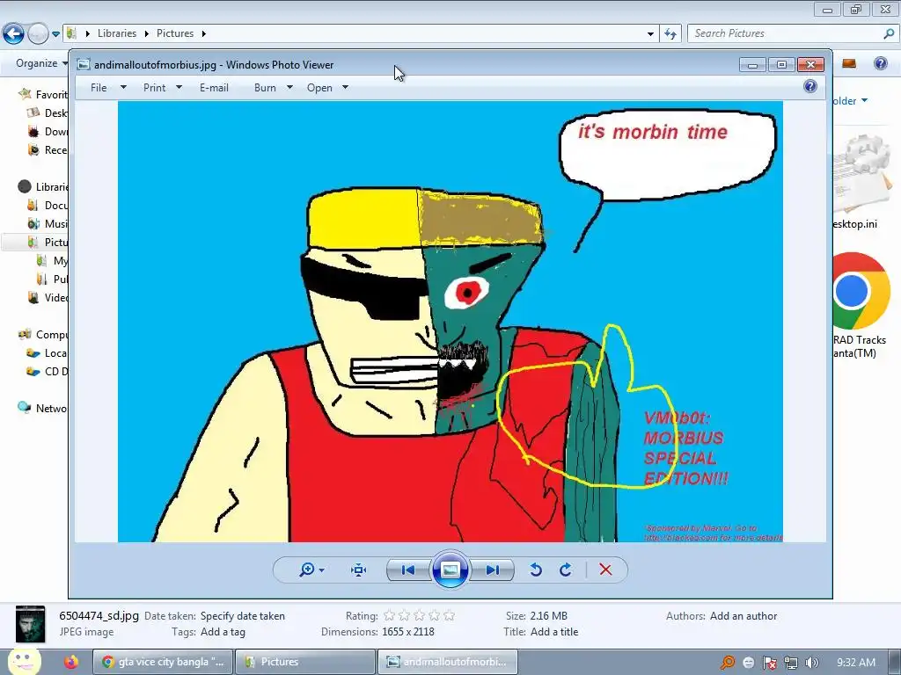The height and width of the screenshot is (675, 901).
Task: Click Pictures in the address bar
Action: click(x=175, y=33)
